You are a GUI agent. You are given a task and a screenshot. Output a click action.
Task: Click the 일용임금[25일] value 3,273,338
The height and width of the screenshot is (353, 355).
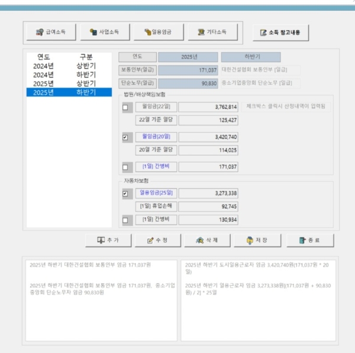[x=208, y=193]
